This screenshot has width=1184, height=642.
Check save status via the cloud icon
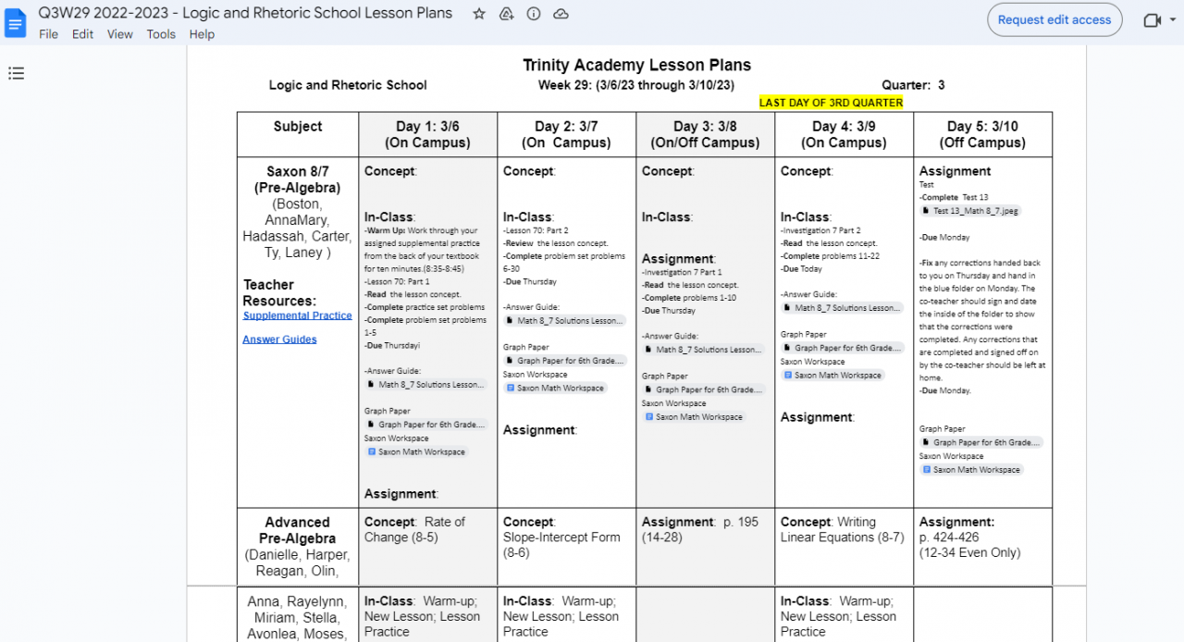(x=561, y=13)
